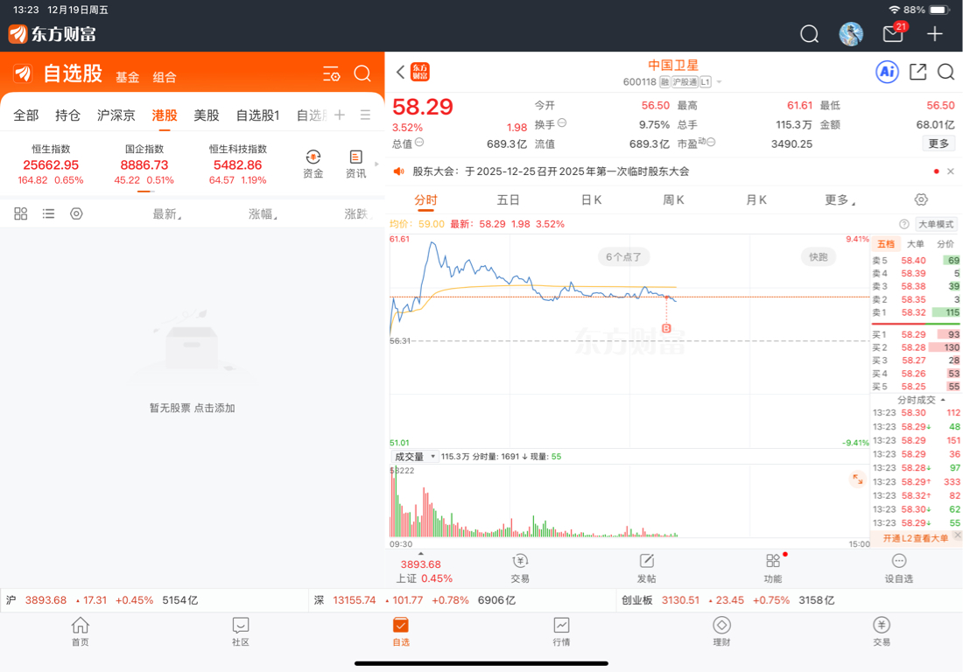Open watchlist settings list-gear icon
Viewport: 963px width, 672px height.
coord(332,74)
